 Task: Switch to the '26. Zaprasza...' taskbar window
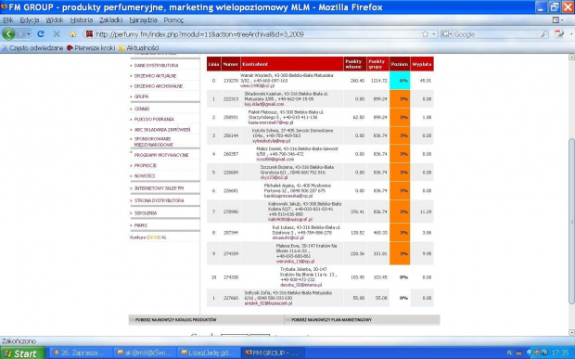pos(81,353)
